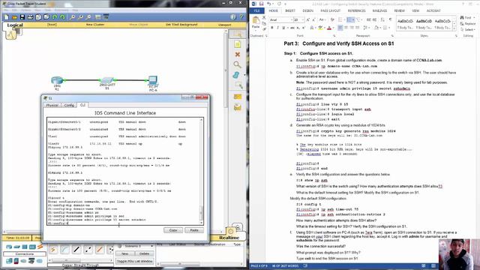The height and width of the screenshot is (270, 480).
Task: Choose the red X Delete tool
Action: 238,55
